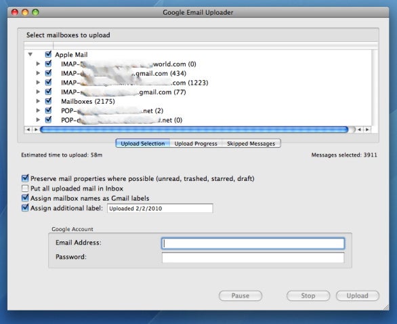Select the Upload Selection tab

142,144
